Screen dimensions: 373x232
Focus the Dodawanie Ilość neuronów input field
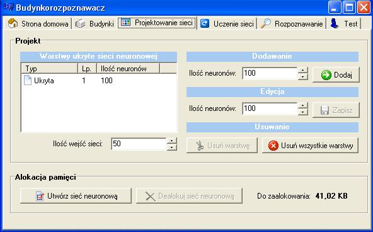(270, 73)
